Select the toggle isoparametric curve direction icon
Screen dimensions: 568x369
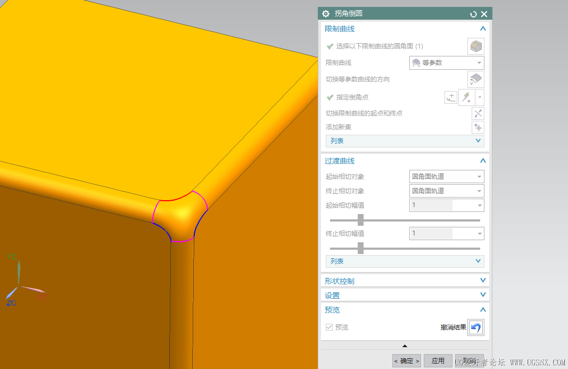click(x=475, y=79)
